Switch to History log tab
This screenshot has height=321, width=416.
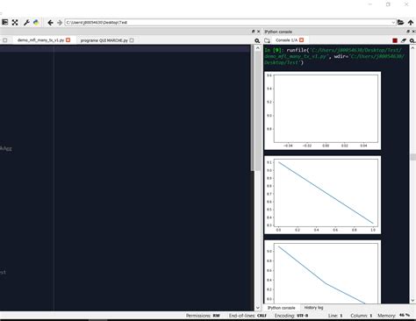tap(313, 308)
